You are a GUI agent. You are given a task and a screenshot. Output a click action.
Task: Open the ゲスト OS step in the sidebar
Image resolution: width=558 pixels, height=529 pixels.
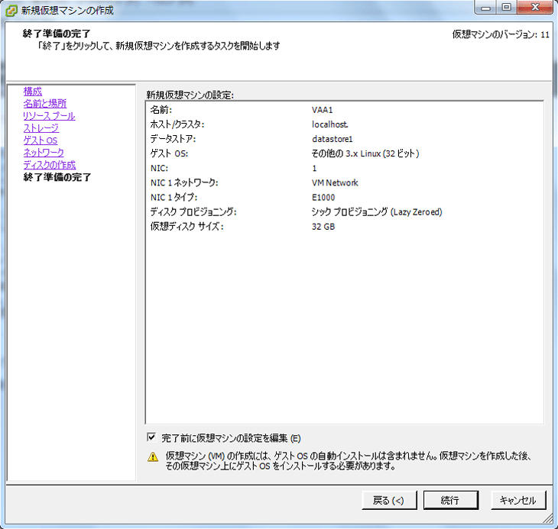pyautogui.click(x=40, y=140)
